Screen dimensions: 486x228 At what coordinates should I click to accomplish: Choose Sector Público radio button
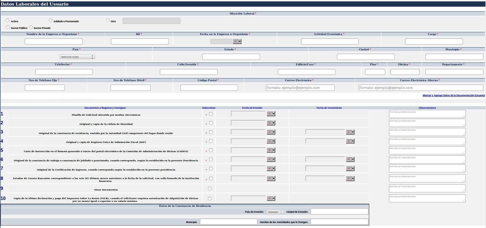[8, 27]
